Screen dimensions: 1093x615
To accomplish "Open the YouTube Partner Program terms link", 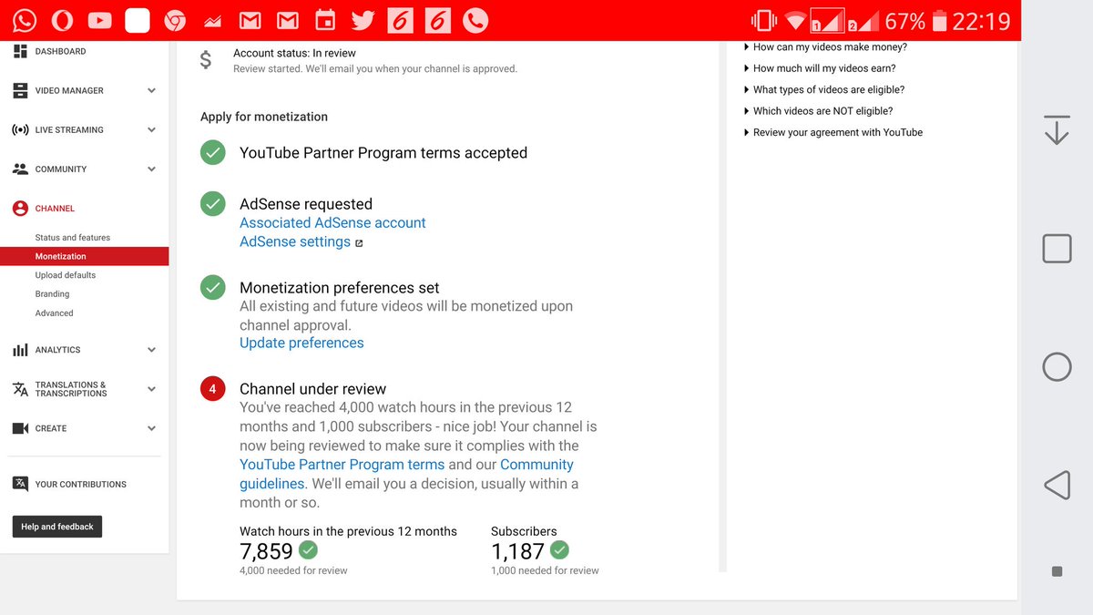I will point(342,465).
